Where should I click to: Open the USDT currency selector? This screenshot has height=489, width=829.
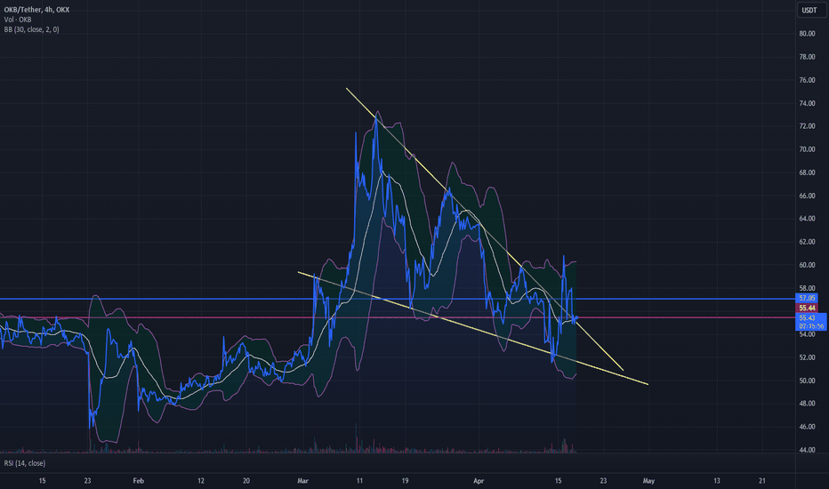[809, 10]
